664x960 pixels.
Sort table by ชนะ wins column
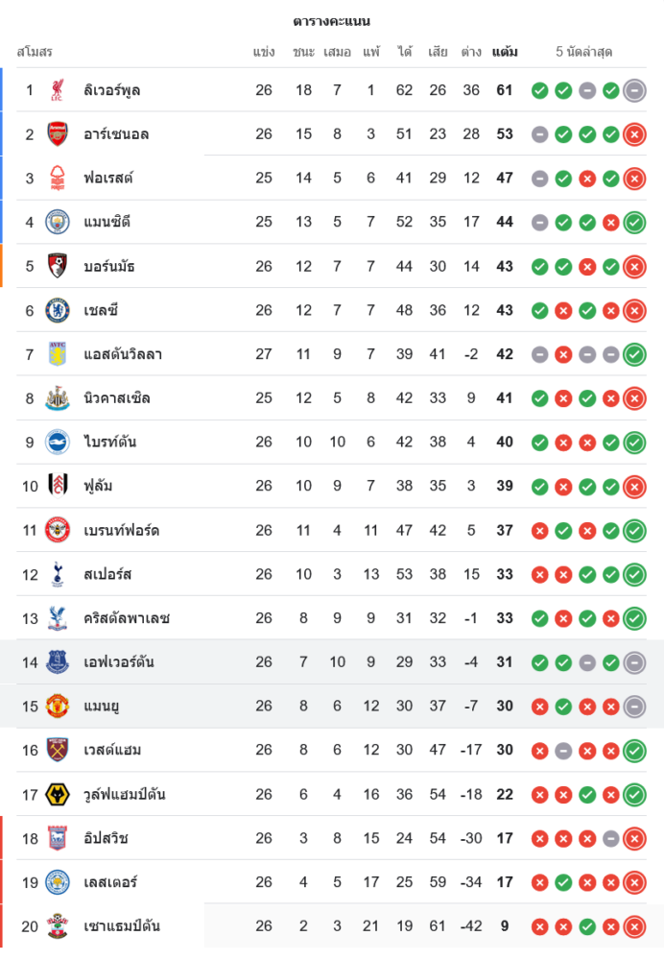pos(304,52)
